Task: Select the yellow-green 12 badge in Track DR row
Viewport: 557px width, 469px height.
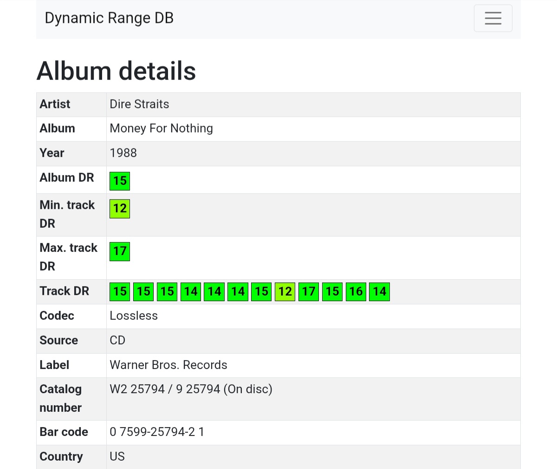Action: pyautogui.click(x=285, y=291)
